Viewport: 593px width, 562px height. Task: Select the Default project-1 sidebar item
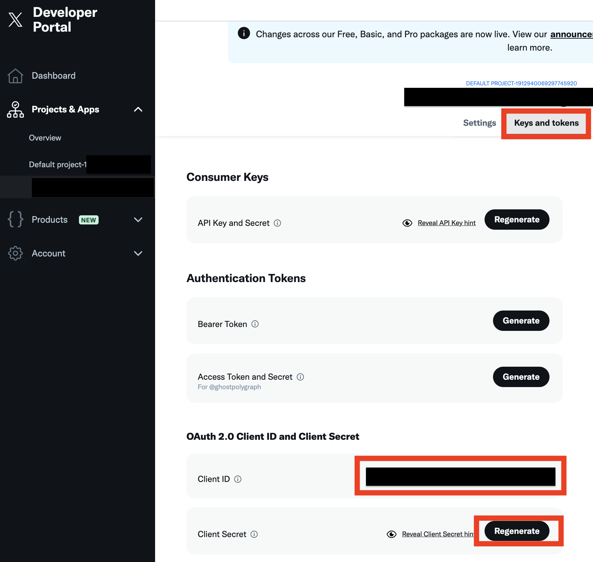[x=58, y=164]
